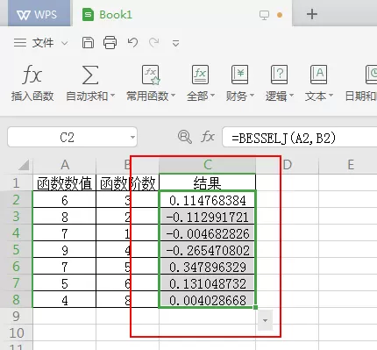Expand the 自动求和 dropdown arrow

click(x=113, y=96)
